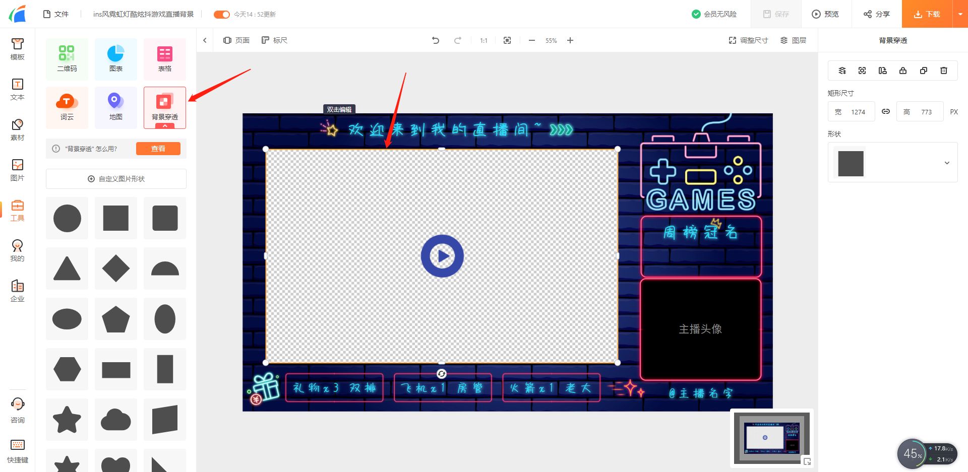Open the 图片 images sidebar tab
The width and height of the screenshot is (968, 472).
coord(17,170)
